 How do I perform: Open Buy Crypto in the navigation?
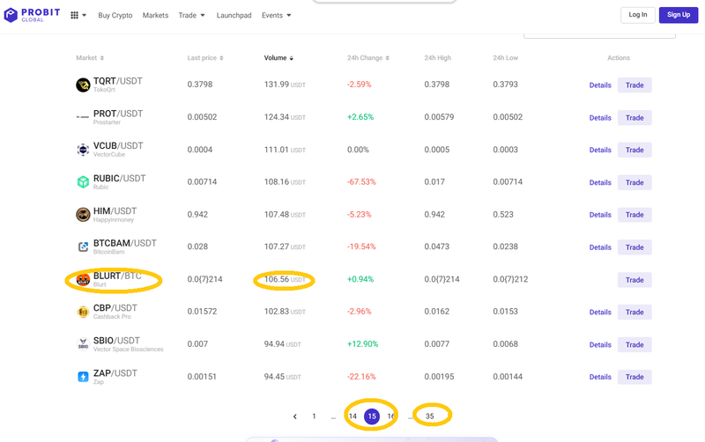[115, 15]
